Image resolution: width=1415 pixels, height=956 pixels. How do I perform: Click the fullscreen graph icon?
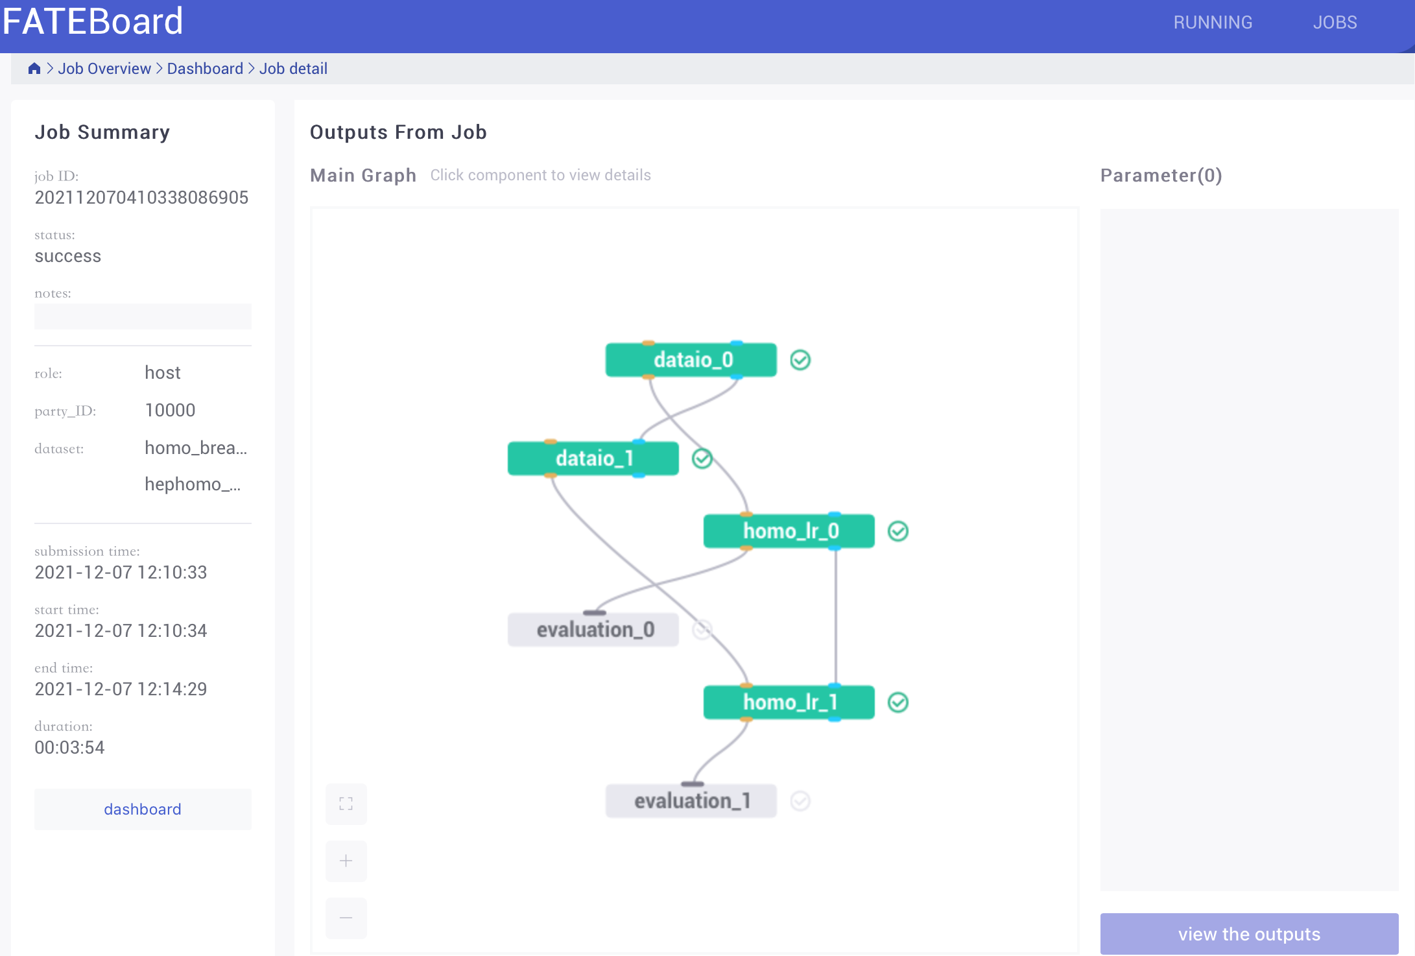point(346,804)
